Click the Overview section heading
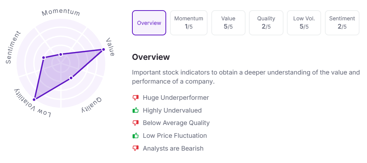The width and height of the screenshot is (367, 163). (151, 57)
